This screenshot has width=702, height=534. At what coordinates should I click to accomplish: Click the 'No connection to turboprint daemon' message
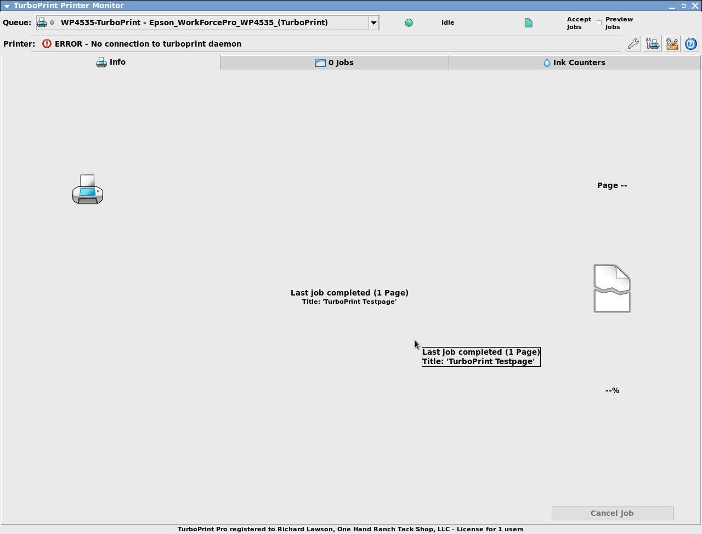coord(148,44)
